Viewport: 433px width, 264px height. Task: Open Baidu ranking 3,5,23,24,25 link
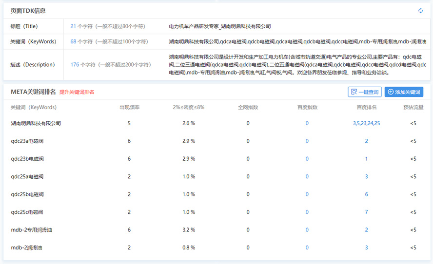(x=367, y=123)
